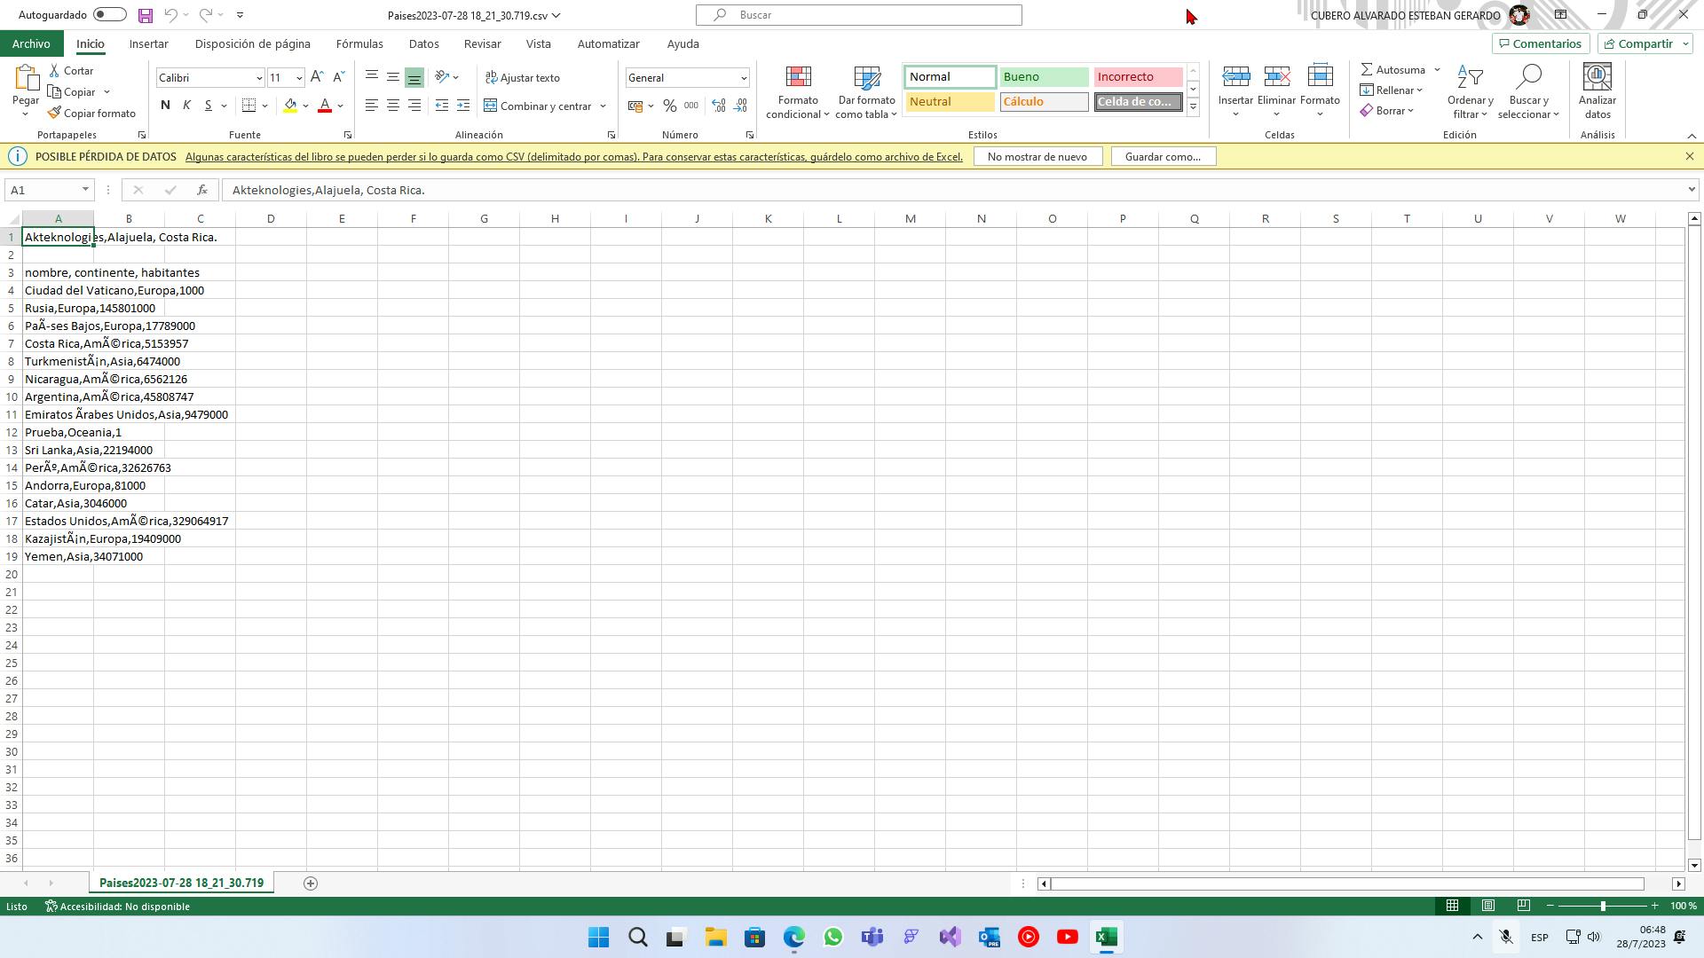
Task: Toggle bold formatting N button
Action: point(165,106)
